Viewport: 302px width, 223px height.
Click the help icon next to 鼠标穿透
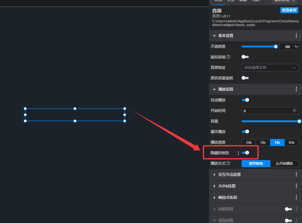228,57
